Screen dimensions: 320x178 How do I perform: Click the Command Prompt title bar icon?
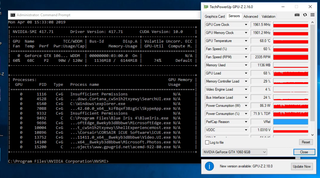pos(13,15)
